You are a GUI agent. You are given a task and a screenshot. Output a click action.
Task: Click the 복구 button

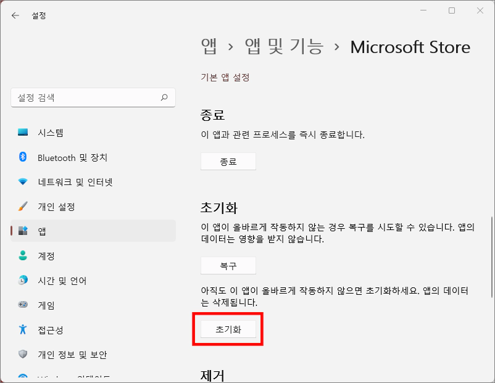(228, 266)
